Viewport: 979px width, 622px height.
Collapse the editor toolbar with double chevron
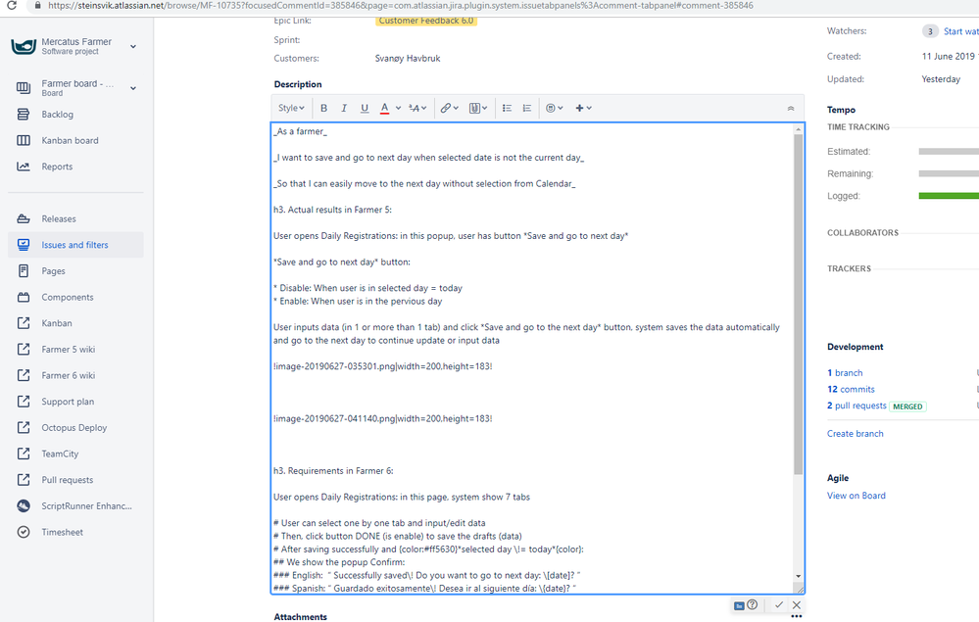pyautogui.click(x=791, y=109)
